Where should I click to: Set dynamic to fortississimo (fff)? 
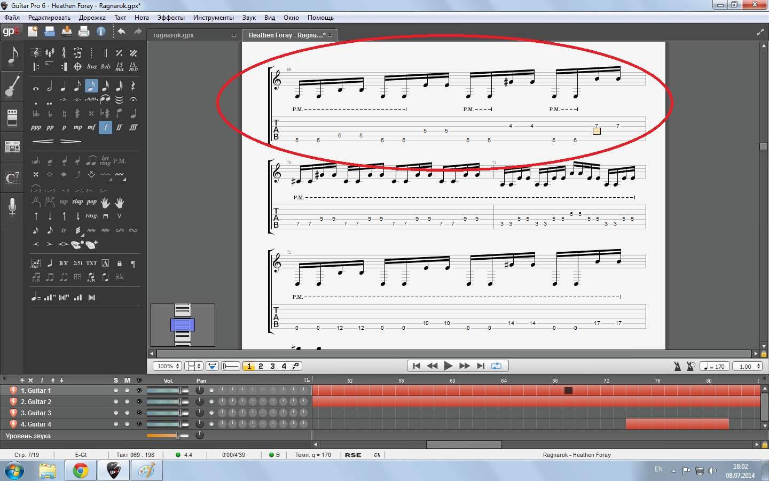tap(134, 127)
